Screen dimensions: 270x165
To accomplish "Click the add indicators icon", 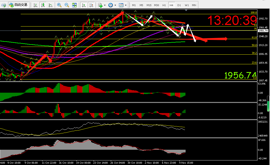I will pos(100,5).
